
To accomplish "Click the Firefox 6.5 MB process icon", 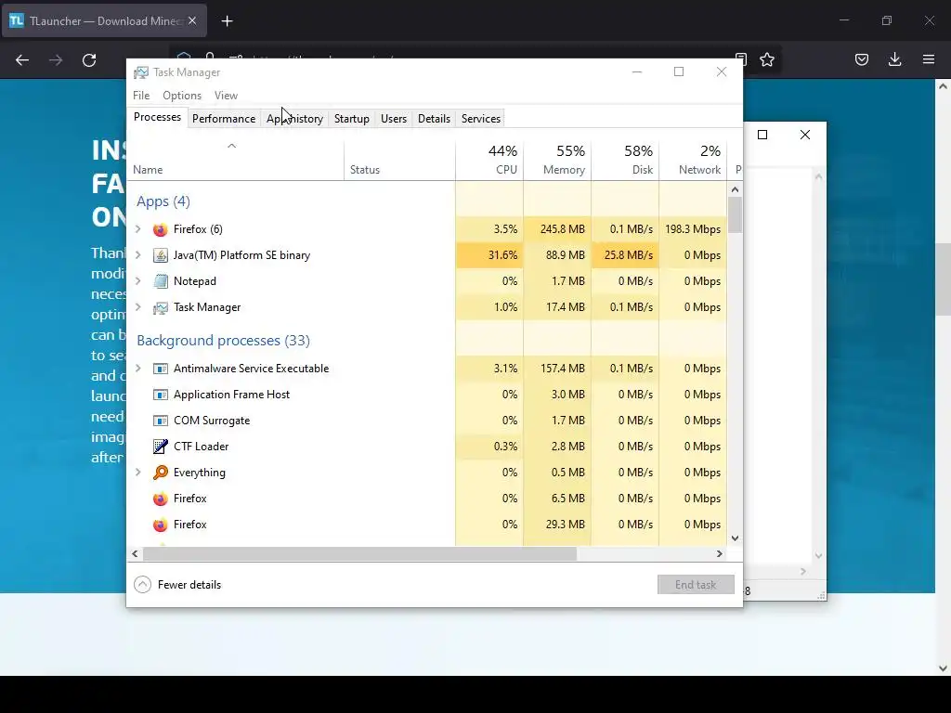I will click(160, 499).
